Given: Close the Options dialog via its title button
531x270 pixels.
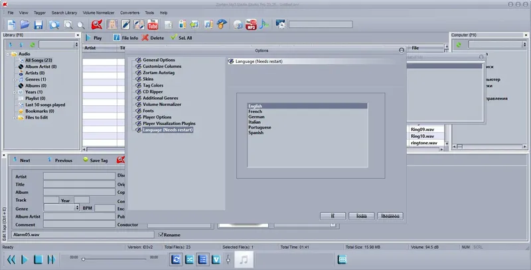Looking at the screenshot, I should (402, 50).
